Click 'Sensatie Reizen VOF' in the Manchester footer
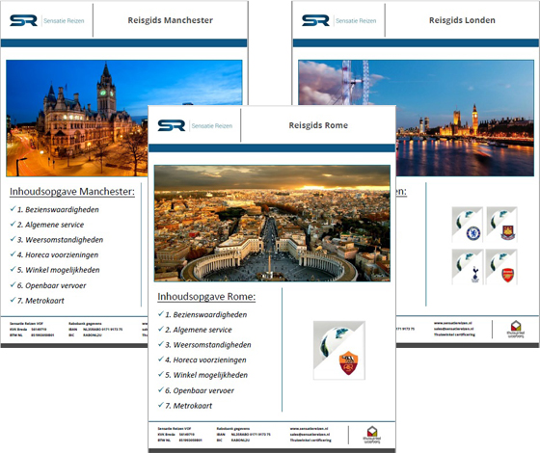This screenshot has height=453, width=540. [x=26, y=324]
